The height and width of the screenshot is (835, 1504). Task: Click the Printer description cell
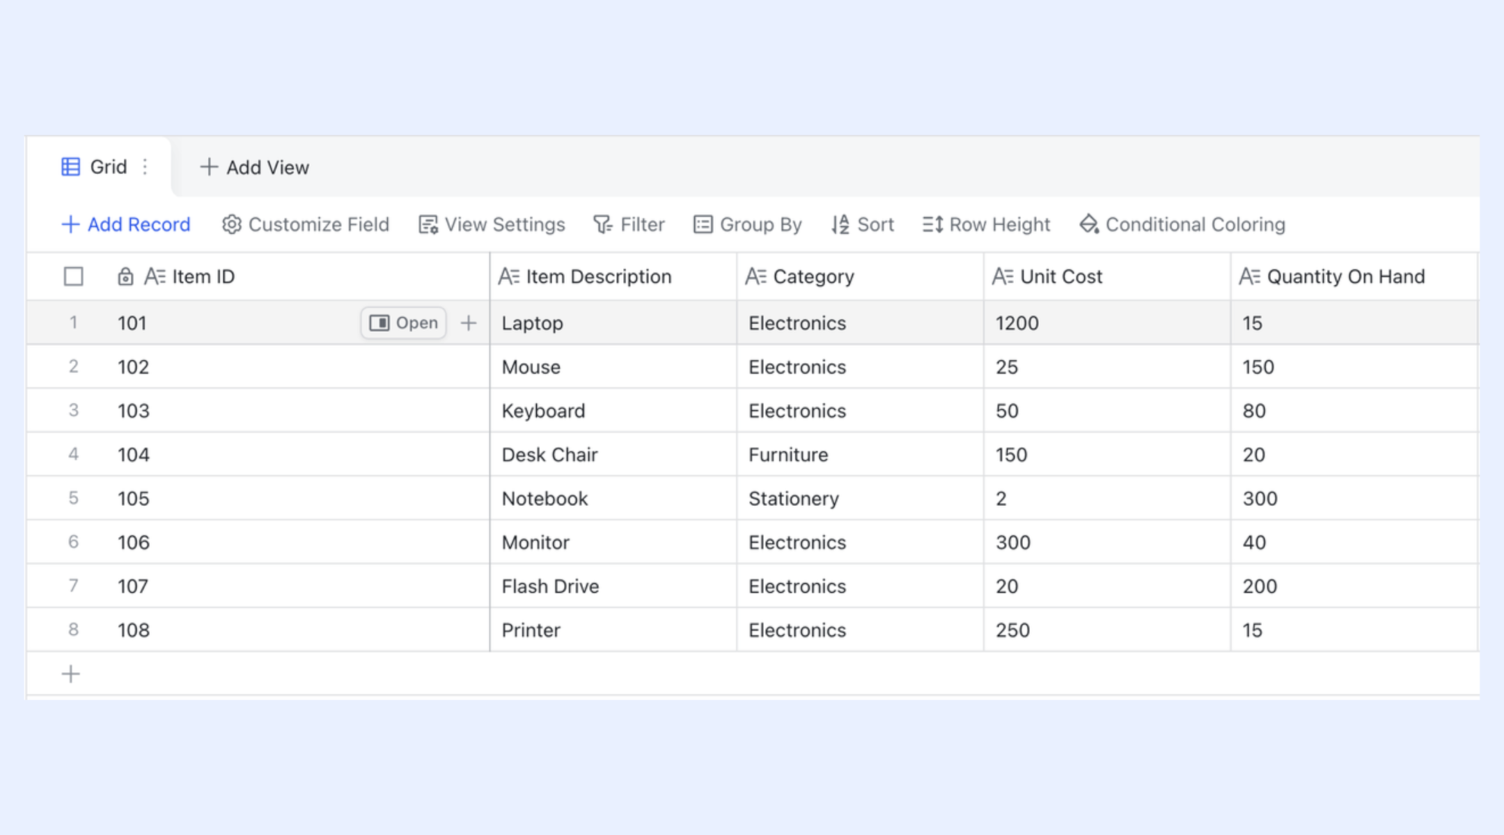pyautogui.click(x=613, y=630)
